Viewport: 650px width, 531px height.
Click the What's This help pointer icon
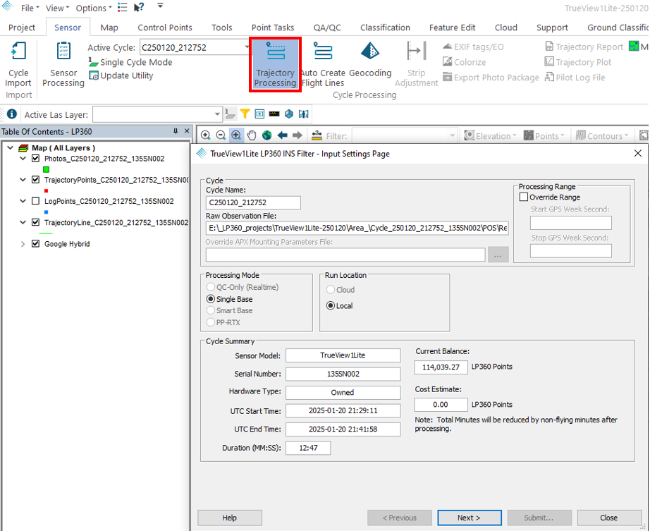(x=139, y=8)
